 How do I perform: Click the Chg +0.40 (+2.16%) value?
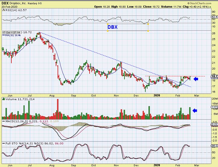[196, 7]
